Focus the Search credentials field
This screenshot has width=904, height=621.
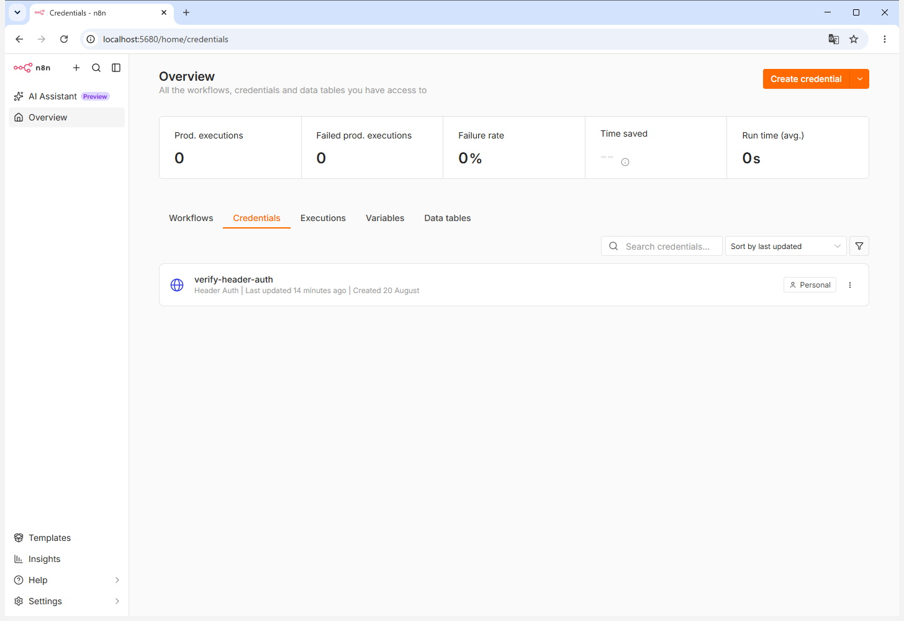click(662, 246)
